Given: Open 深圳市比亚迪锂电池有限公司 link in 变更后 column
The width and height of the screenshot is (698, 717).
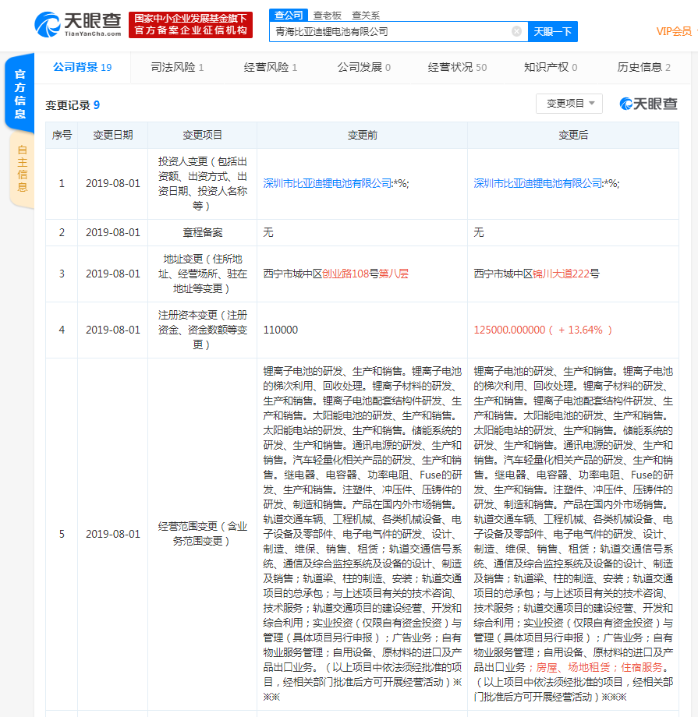Looking at the screenshot, I should click(x=538, y=183).
